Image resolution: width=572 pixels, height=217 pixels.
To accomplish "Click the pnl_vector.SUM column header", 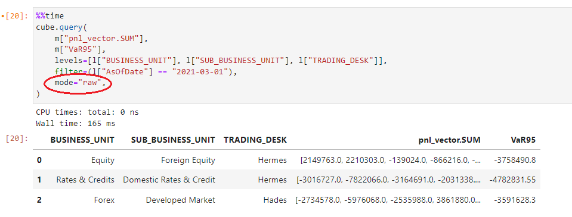I will (x=450, y=140).
